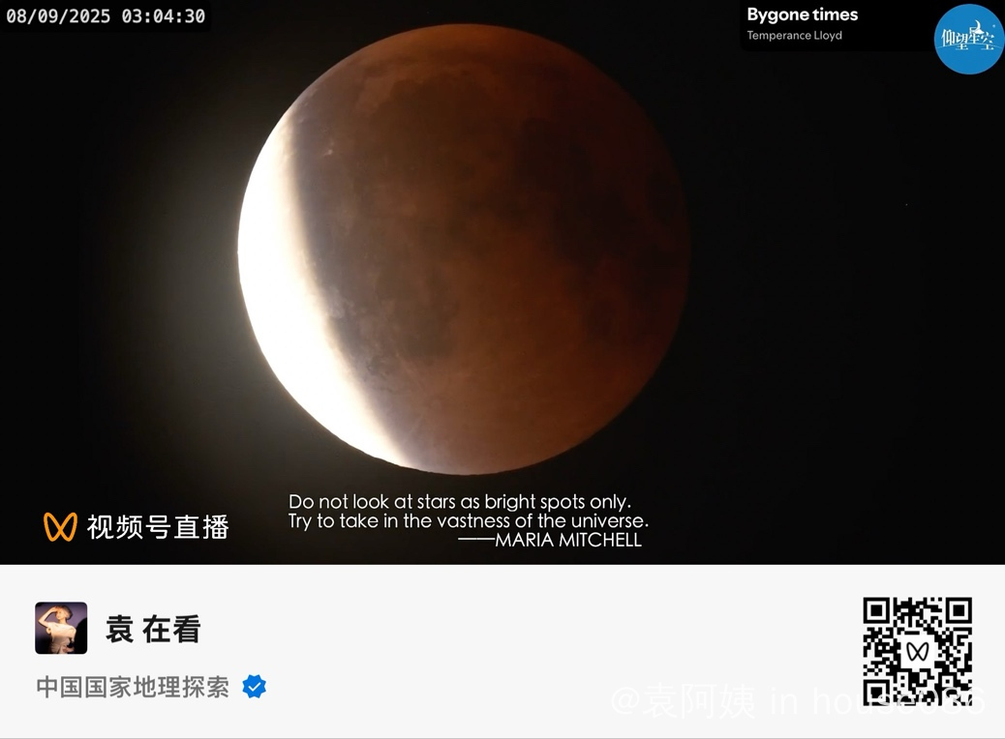Tap the QR code's top-right finder square
Screen dimensions: 1005x739
pyautogui.click(x=959, y=611)
